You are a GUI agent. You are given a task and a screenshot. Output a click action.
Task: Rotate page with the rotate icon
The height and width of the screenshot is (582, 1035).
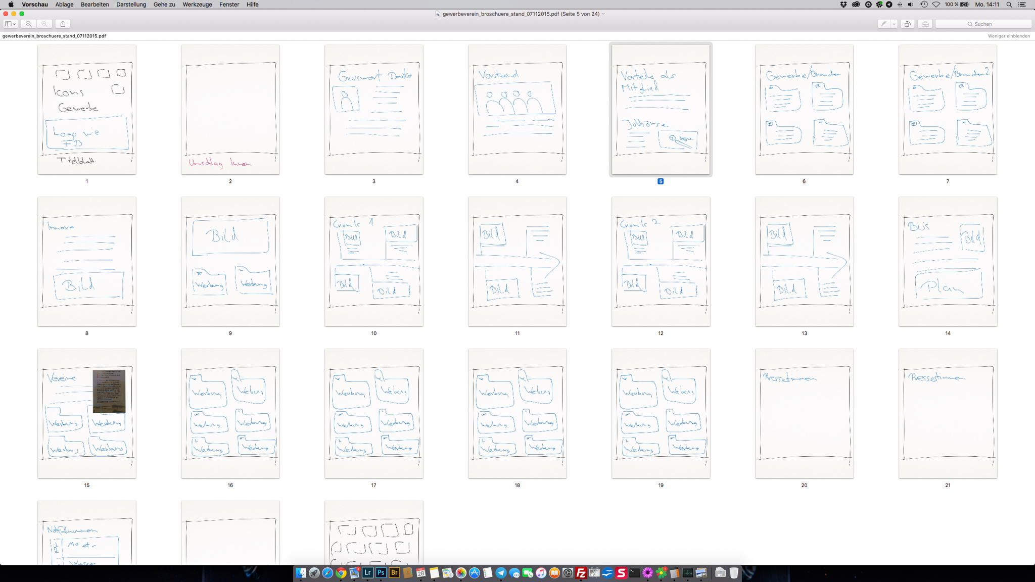907,24
